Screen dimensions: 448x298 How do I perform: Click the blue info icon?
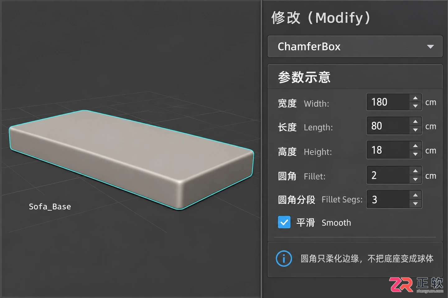tap(284, 258)
